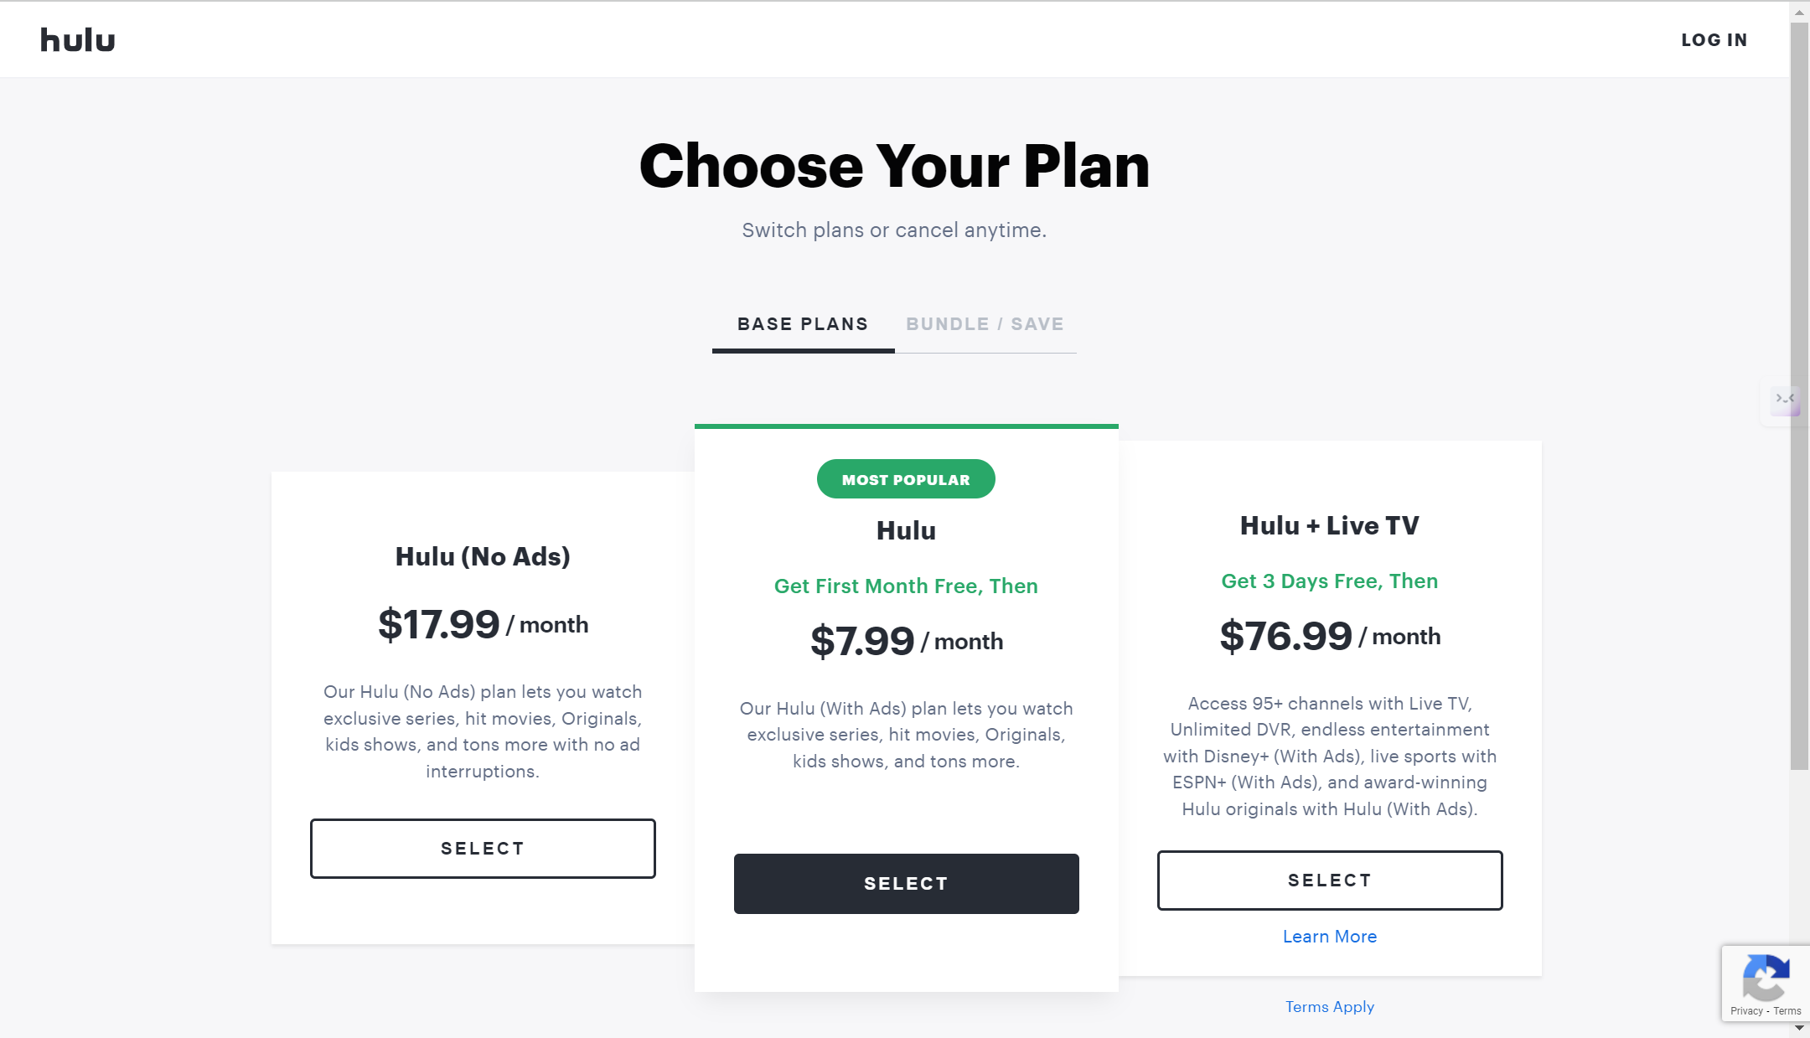Open the Terms Apply link
Viewport: 1810px width, 1038px height.
point(1329,1007)
